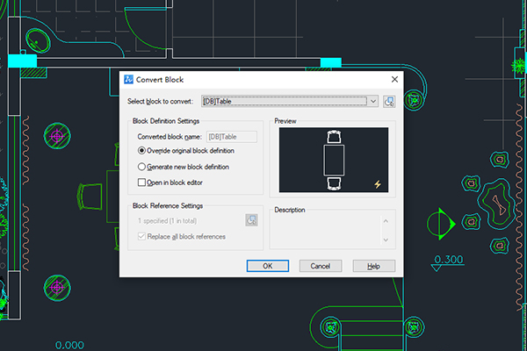Click the green chair left of the dialog
527x351 pixels.
click(90, 197)
